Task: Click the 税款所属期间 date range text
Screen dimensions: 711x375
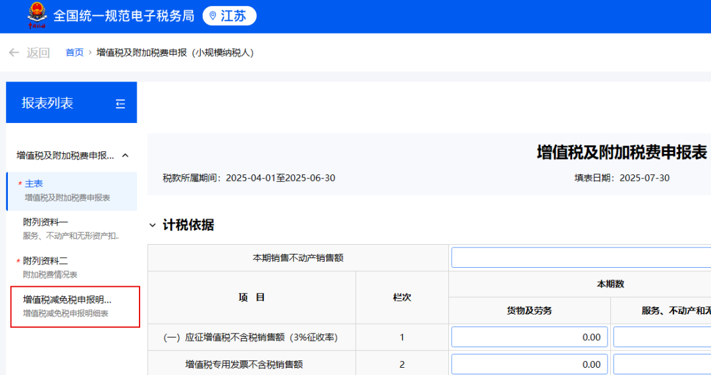Action: pos(249,178)
